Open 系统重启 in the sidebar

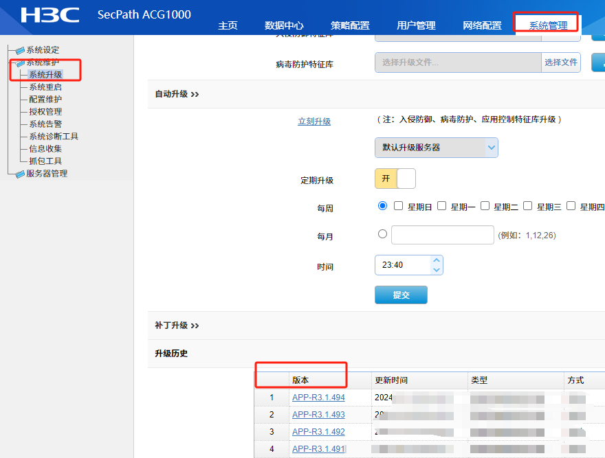(x=45, y=87)
